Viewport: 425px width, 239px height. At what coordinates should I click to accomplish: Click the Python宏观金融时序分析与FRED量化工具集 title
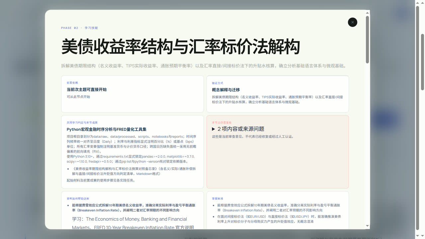pos(107,129)
